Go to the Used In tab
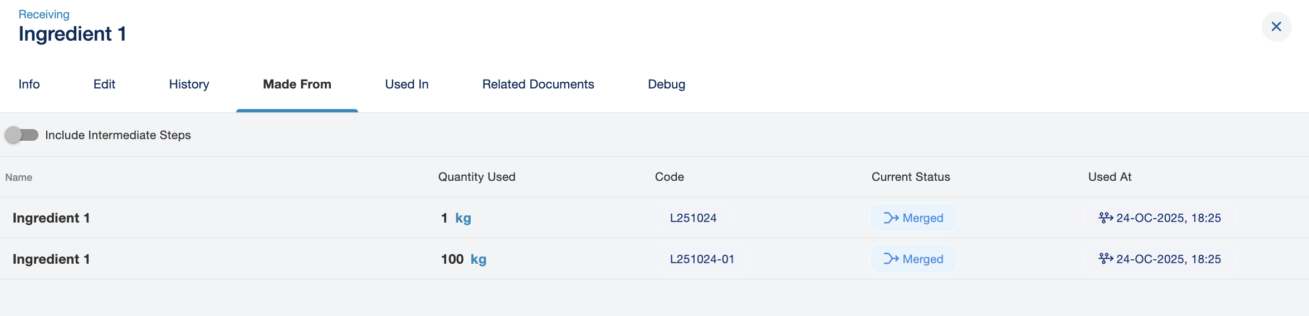The image size is (1309, 316). coord(407,85)
